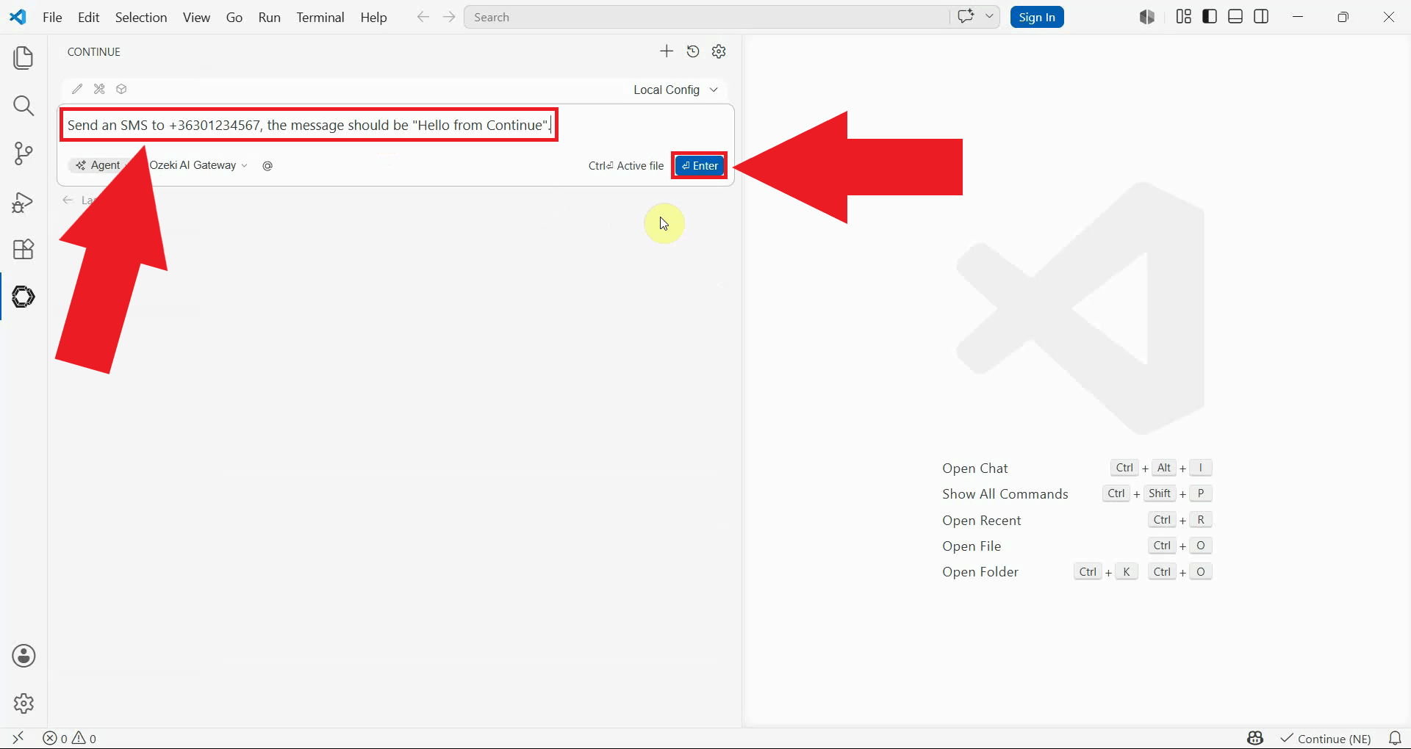1411x749 pixels.
Task: Go back with the navigation arrow
Action: (x=423, y=17)
